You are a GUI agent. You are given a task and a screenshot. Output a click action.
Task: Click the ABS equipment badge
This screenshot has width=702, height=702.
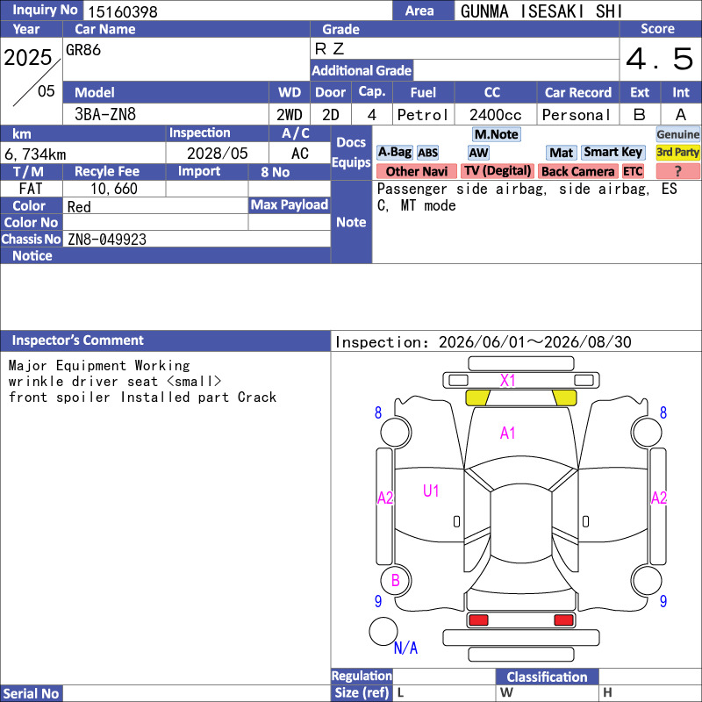tap(427, 153)
